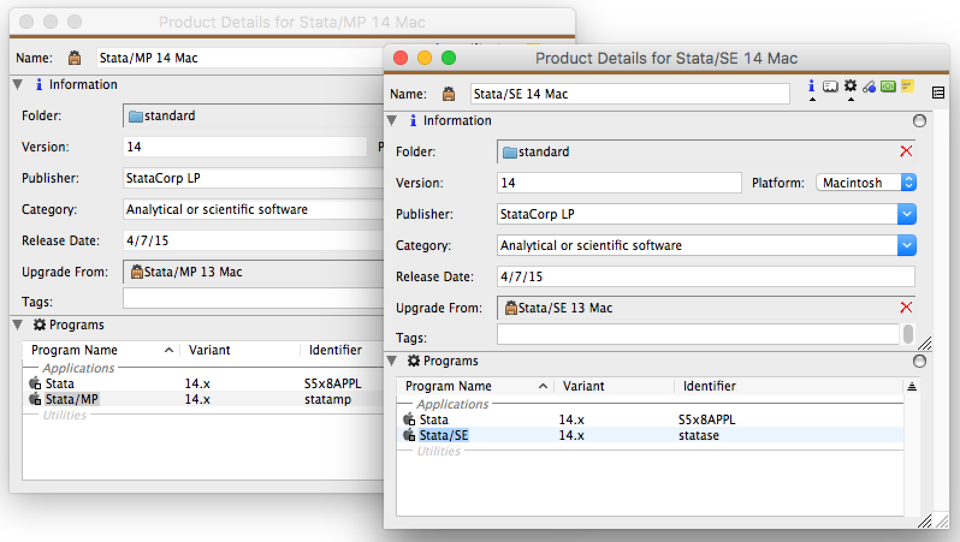Collapse the Information section in Stata/SE window
960x542 pixels.
click(392, 120)
